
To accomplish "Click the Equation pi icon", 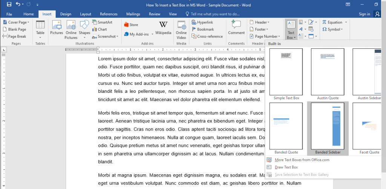I will (324, 22).
